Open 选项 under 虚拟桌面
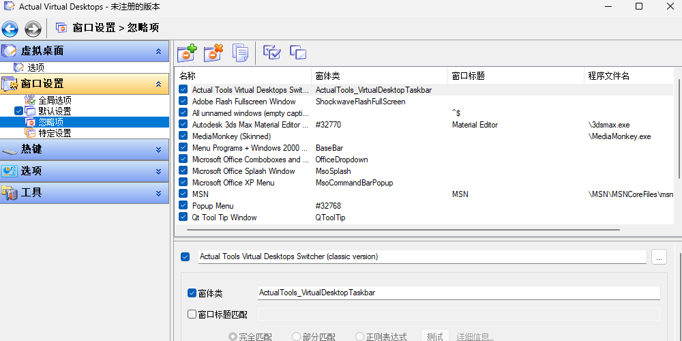The height and width of the screenshot is (341, 682). coord(35,68)
